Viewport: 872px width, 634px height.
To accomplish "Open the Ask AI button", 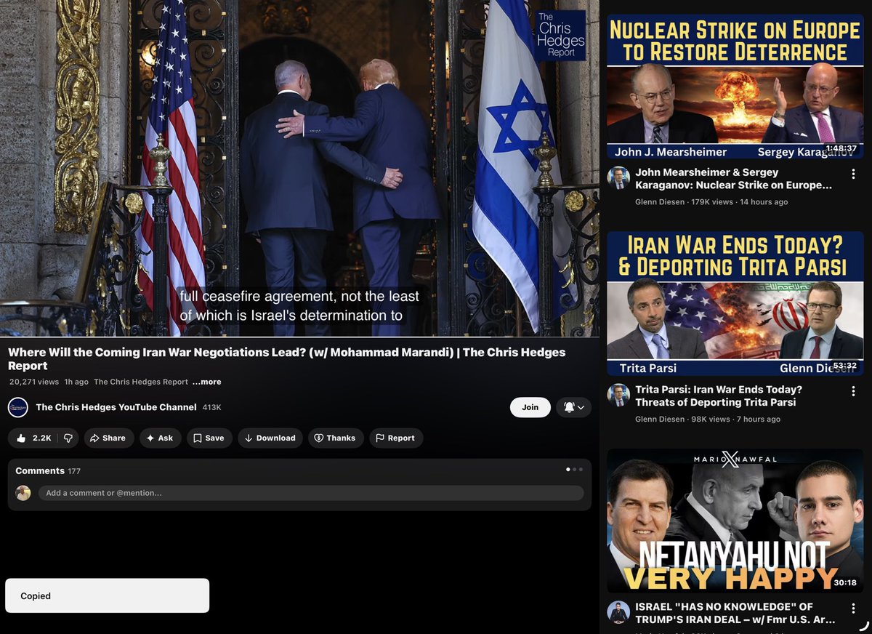I will click(160, 438).
